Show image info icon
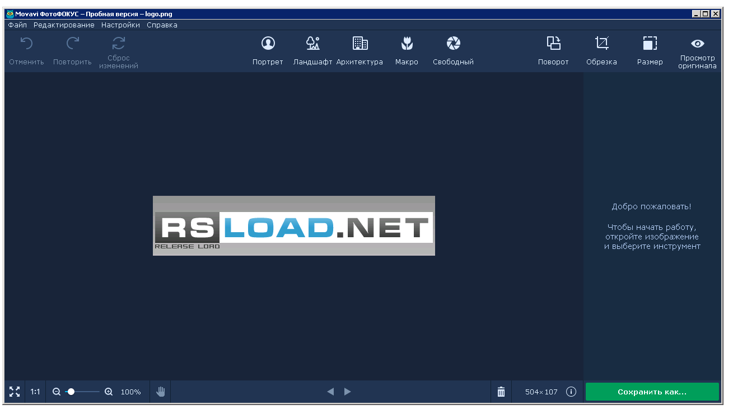The image size is (733, 414). click(x=571, y=392)
